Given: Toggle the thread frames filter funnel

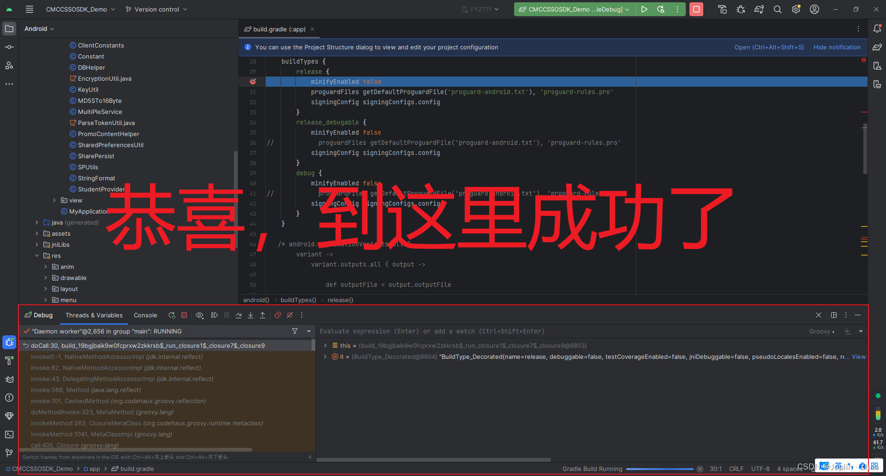Looking at the screenshot, I should [295, 331].
